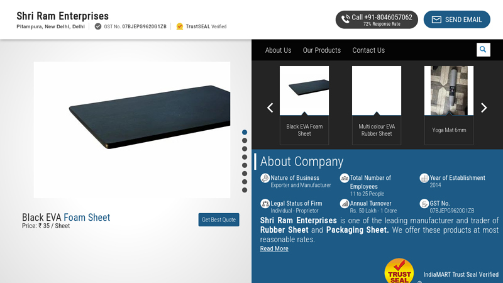
Task: Click the Year of Establishment icon
Action: coord(424,177)
